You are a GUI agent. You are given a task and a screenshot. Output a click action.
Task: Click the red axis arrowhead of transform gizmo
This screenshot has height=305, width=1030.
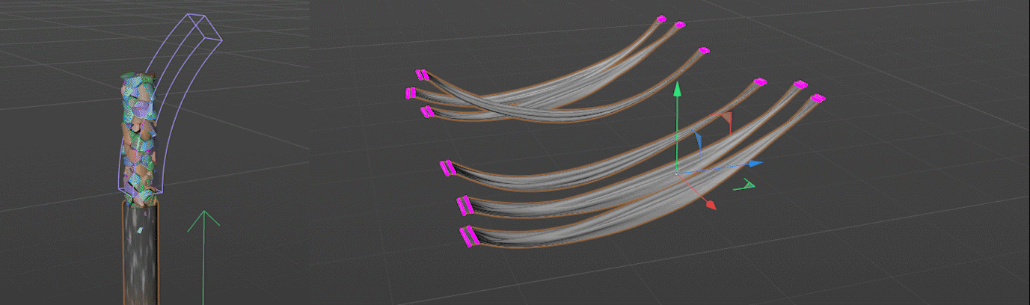711,205
